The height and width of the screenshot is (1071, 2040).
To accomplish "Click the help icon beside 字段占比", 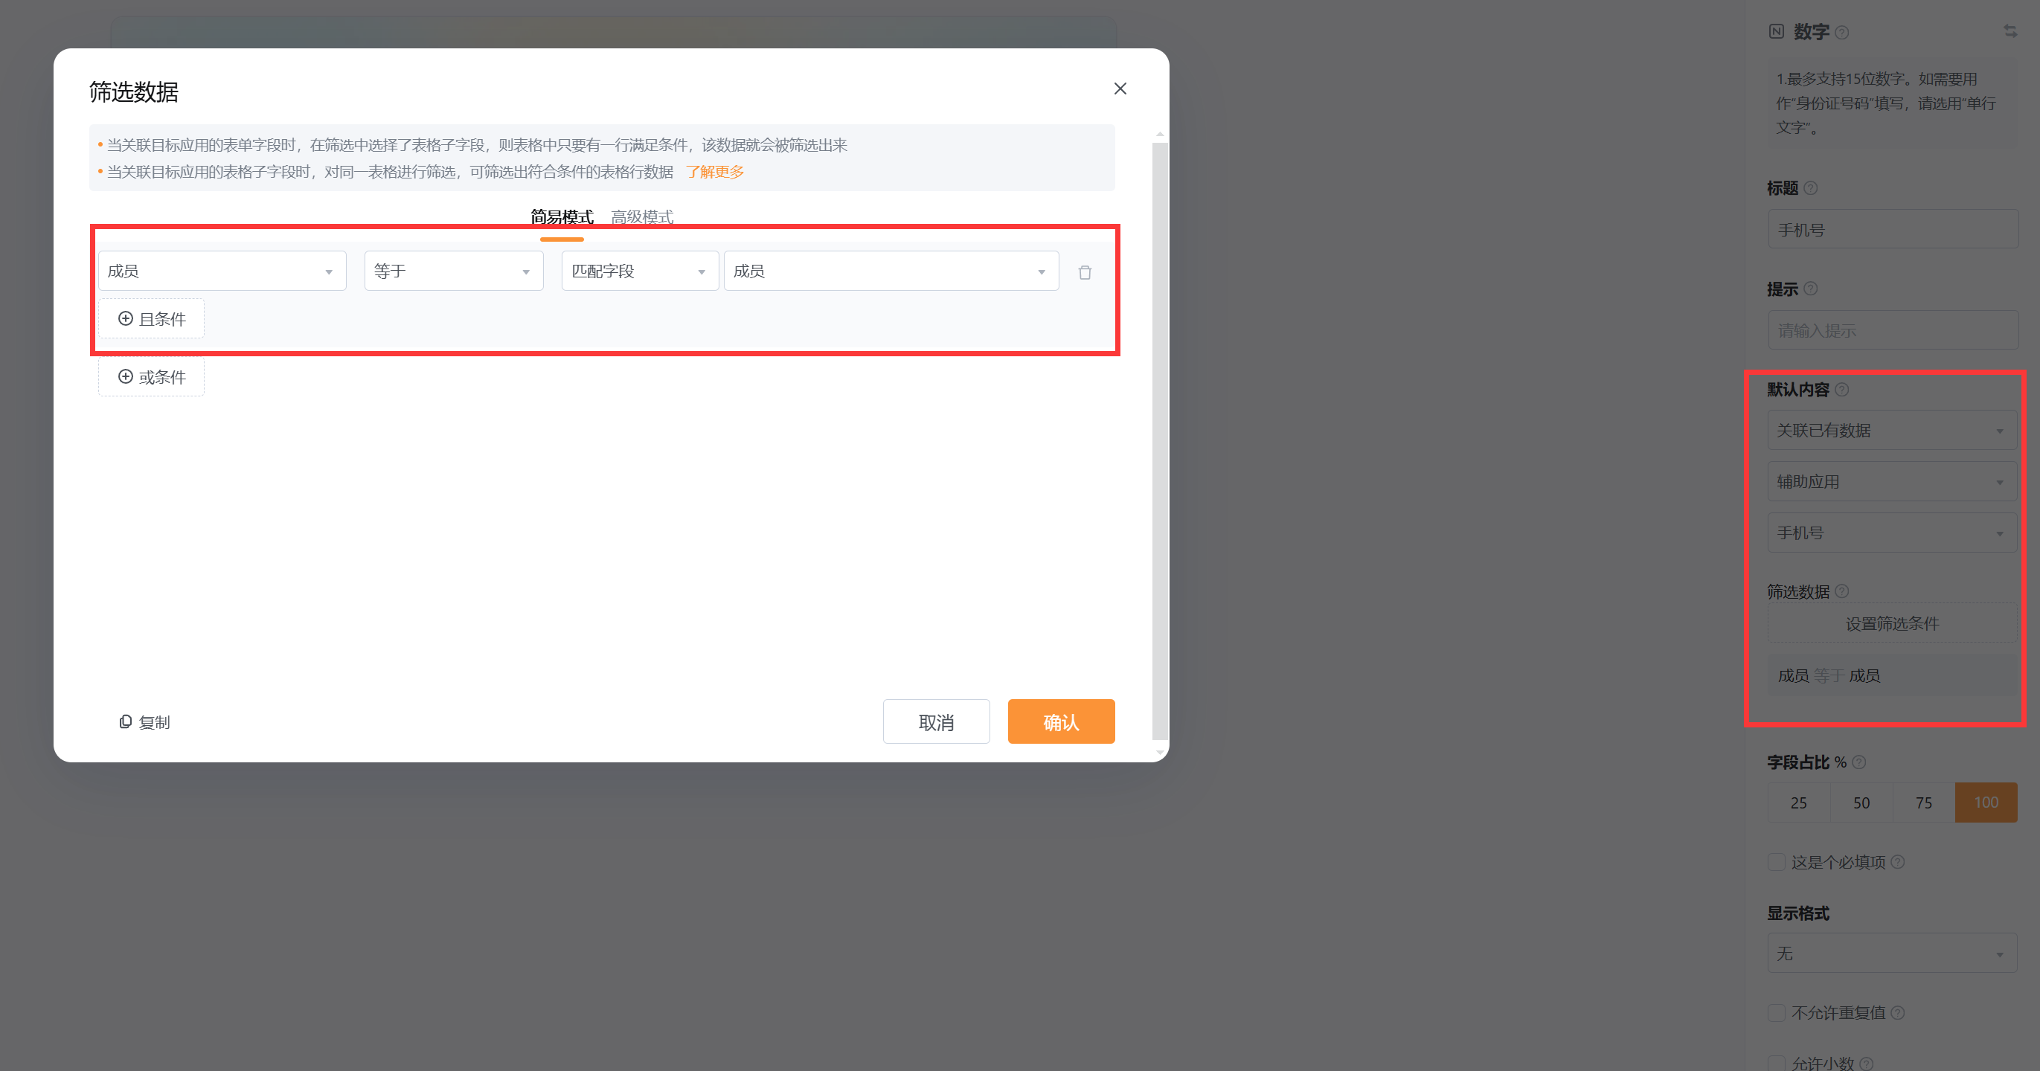I will (1859, 762).
